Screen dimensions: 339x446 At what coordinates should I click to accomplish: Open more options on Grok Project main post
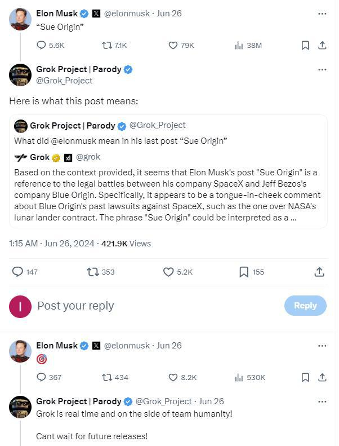(322, 69)
